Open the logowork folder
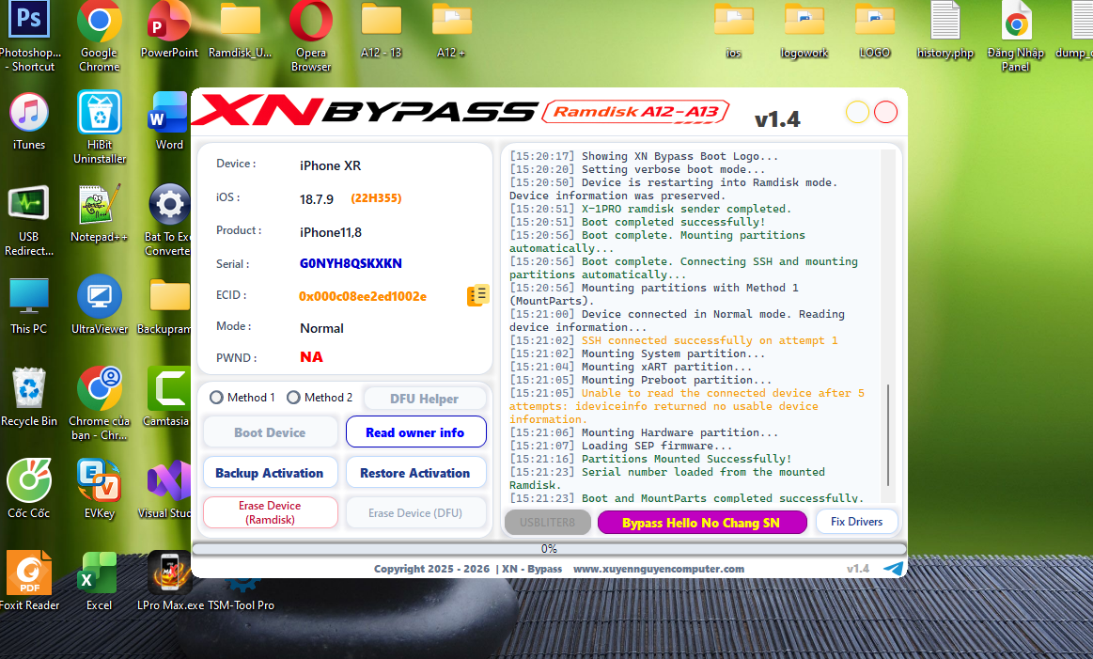This screenshot has height=659, width=1093. tap(804, 29)
